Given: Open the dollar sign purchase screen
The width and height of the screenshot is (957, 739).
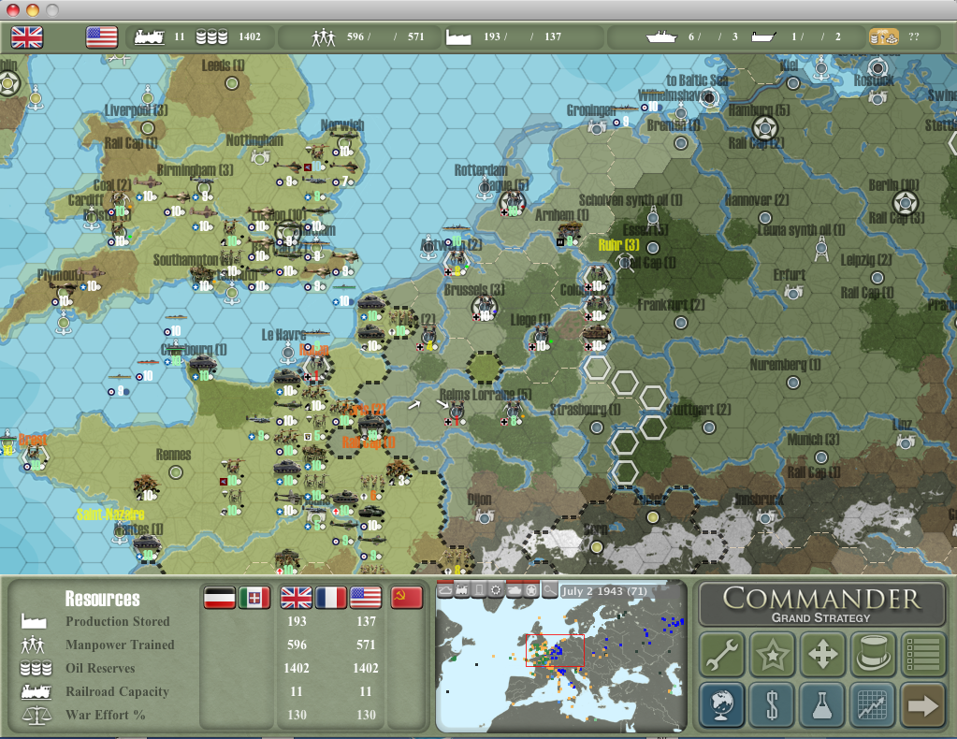Looking at the screenshot, I should tap(772, 704).
